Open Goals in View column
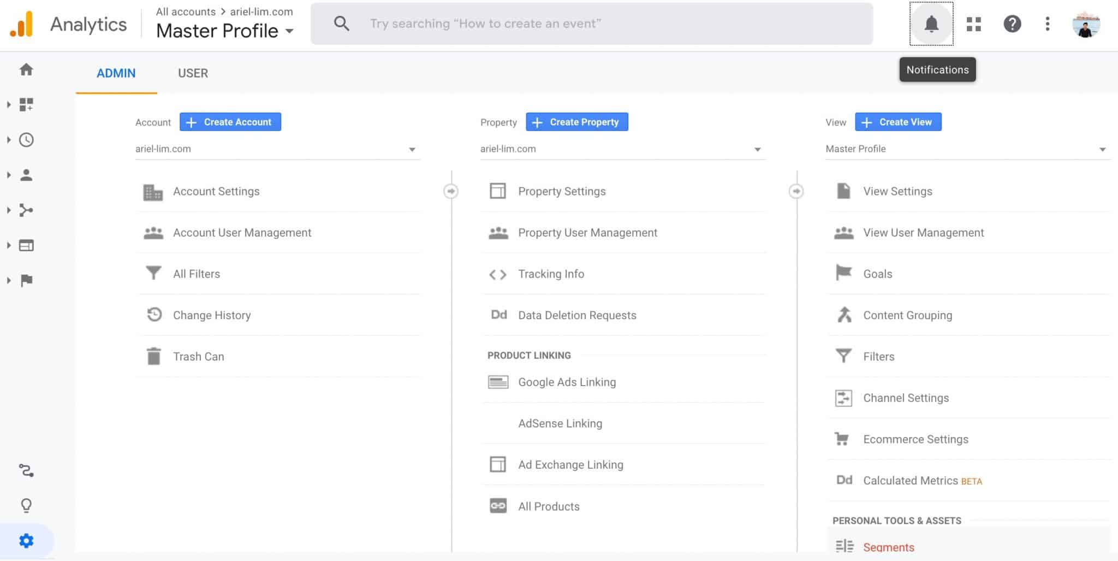The image size is (1118, 561). pos(968,274)
